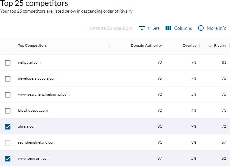This screenshot has height=167, width=230.
Task: Click the www.searchenginejournal.com domain name
Action: [44, 94]
